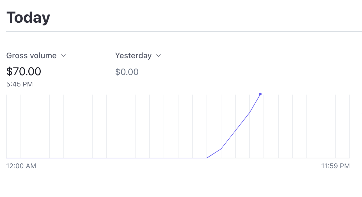Click where the purple line begins rising
The image size is (362, 197).
(x=207, y=158)
